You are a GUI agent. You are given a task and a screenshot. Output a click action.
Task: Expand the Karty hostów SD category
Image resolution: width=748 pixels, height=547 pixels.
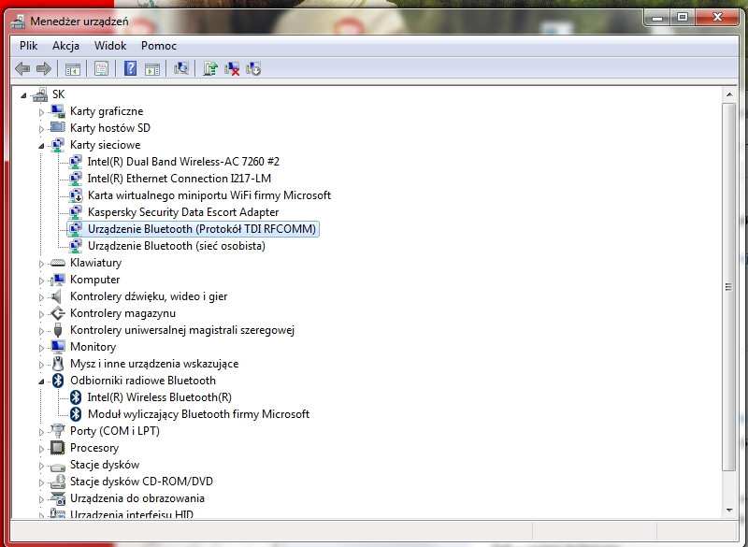(x=41, y=129)
